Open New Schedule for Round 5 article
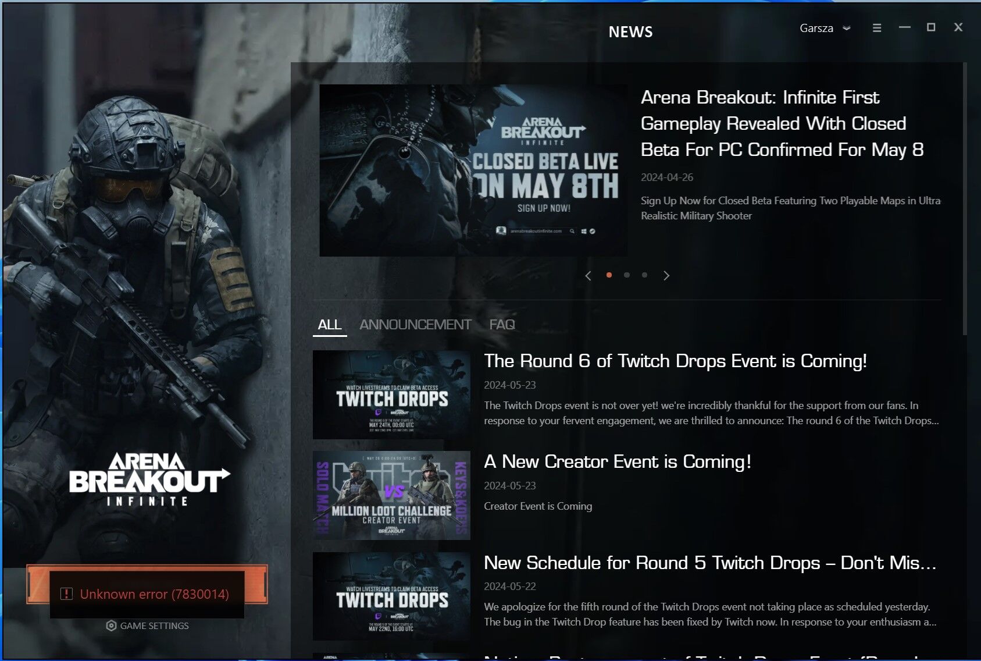The width and height of the screenshot is (981, 661). (710, 563)
